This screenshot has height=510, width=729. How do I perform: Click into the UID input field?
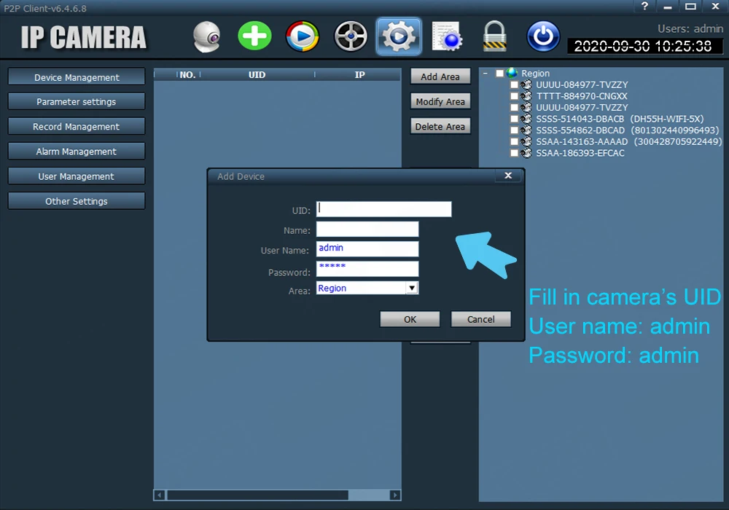383,209
